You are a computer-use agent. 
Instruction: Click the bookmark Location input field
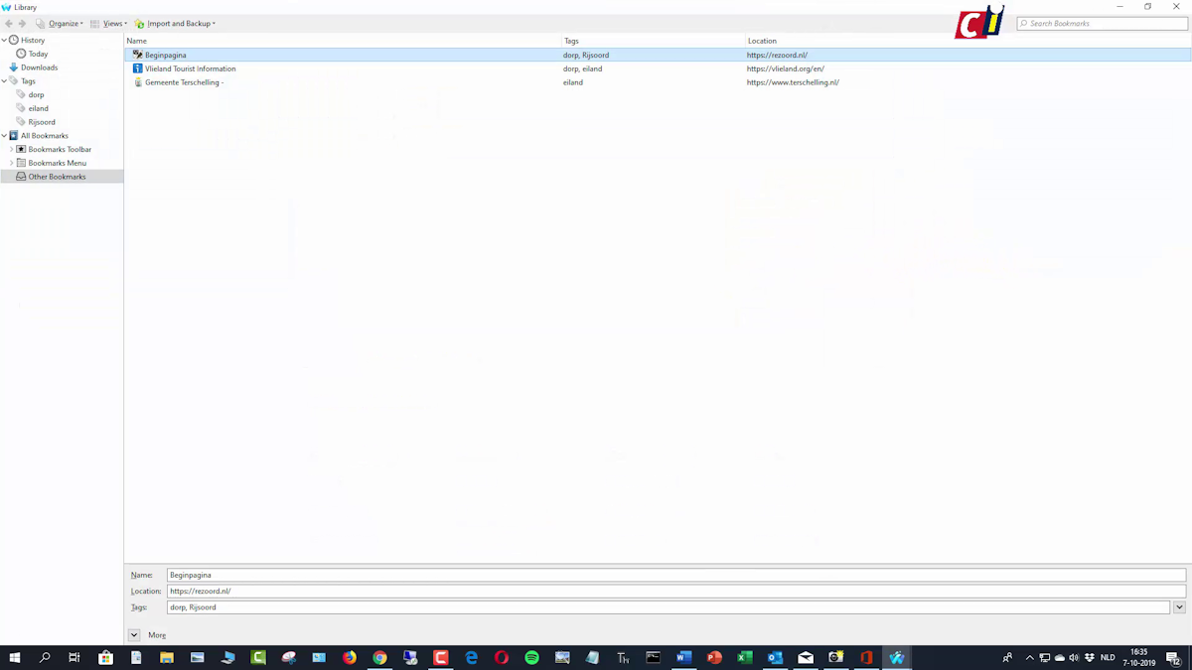click(675, 591)
